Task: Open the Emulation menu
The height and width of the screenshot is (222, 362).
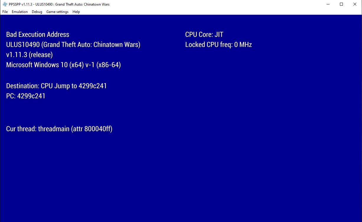Action: tap(20, 12)
